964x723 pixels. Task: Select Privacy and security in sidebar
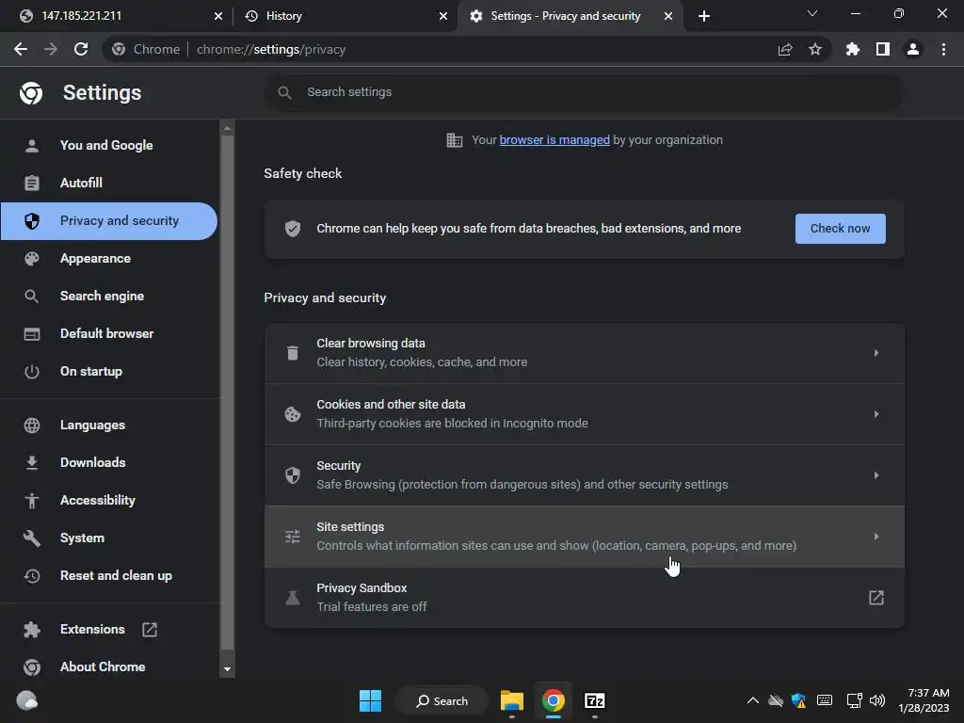pyautogui.click(x=109, y=220)
